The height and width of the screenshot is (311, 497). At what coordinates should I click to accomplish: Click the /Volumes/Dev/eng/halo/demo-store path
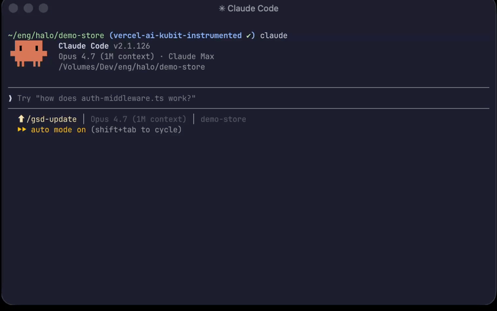click(x=132, y=67)
